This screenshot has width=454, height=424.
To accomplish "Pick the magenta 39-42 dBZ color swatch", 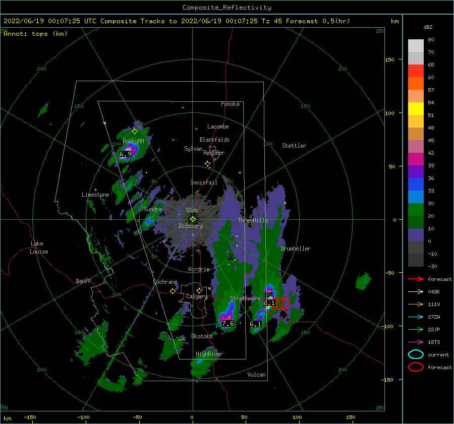I will click(416, 159).
